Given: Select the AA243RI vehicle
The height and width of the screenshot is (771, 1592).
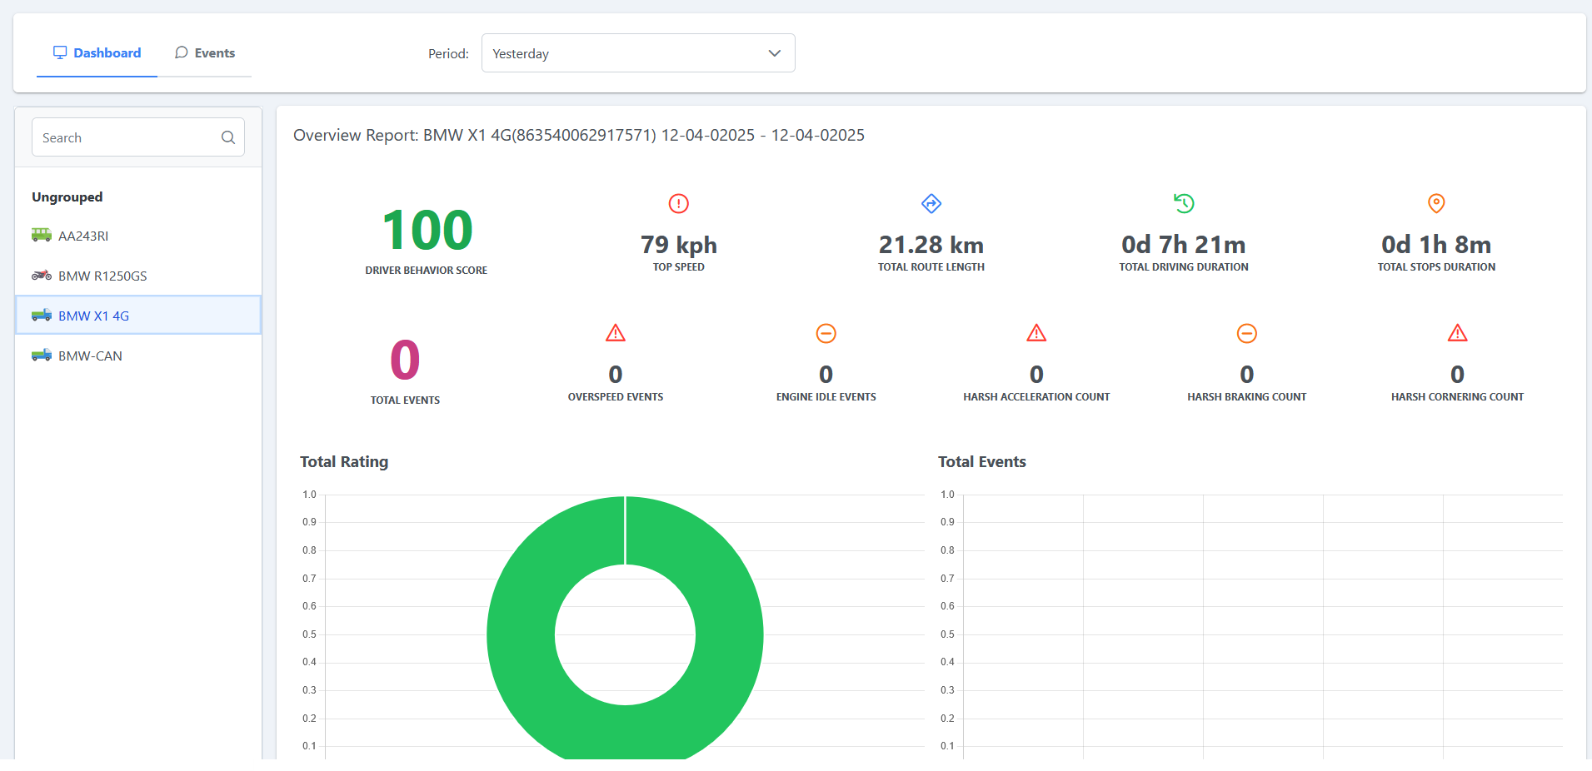Looking at the screenshot, I should (138, 236).
